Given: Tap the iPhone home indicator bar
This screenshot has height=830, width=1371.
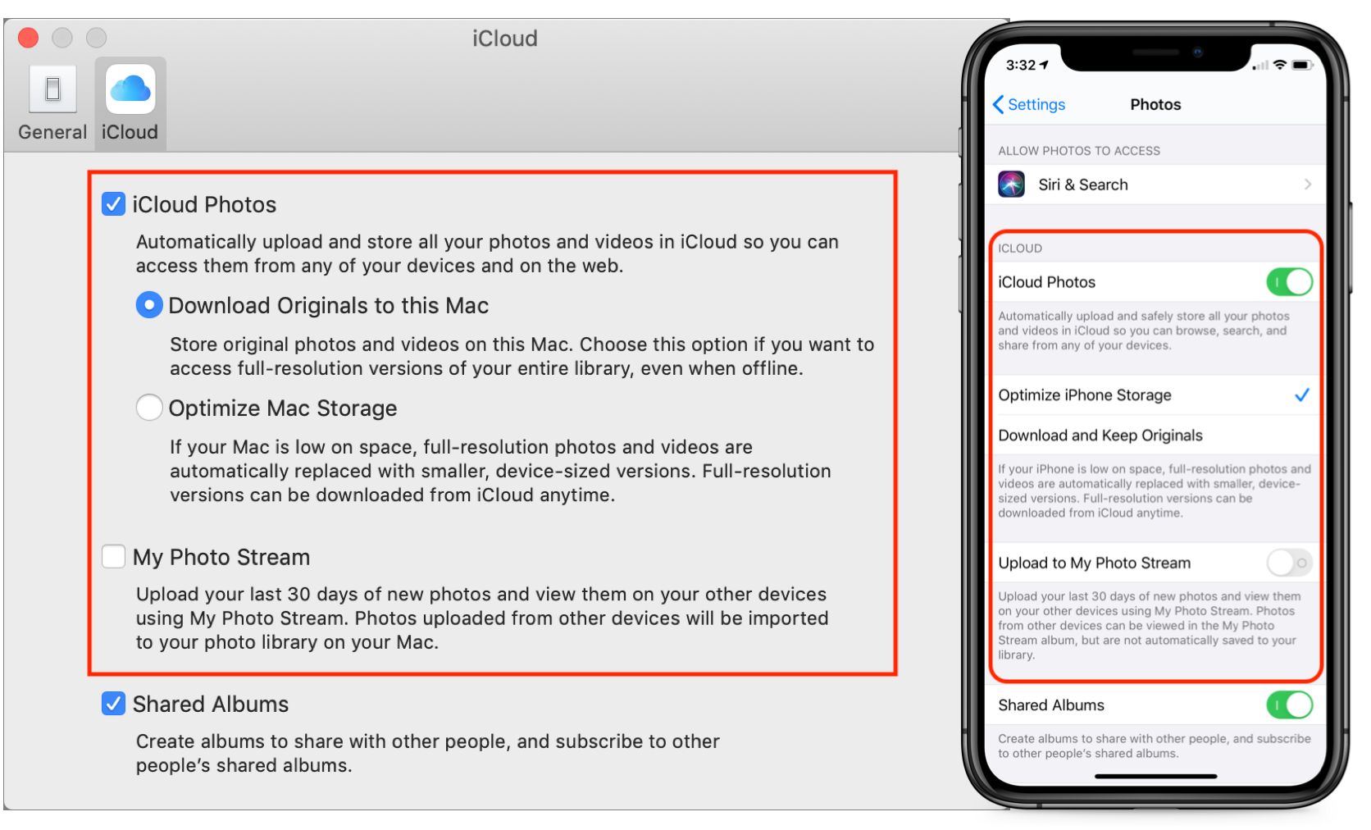Looking at the screenshot, I should click(1155, 775).
